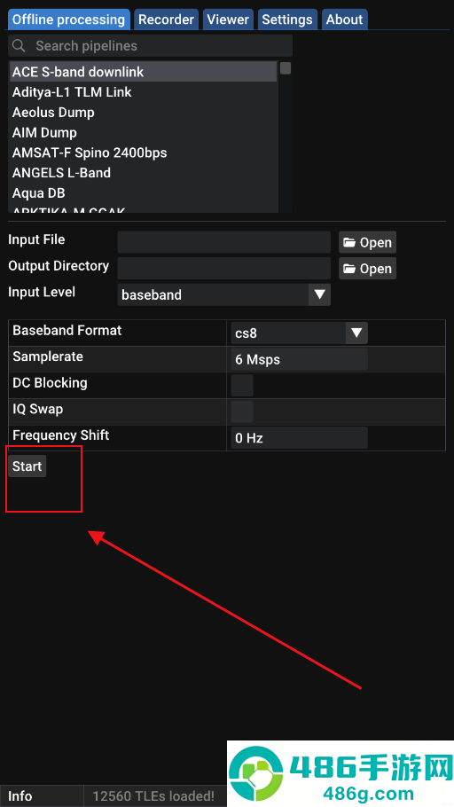Click the Samplerate 6 Msps field
The height and width of the screenshot is (807, 454).
pyautogui.click(x=299, y=359)
